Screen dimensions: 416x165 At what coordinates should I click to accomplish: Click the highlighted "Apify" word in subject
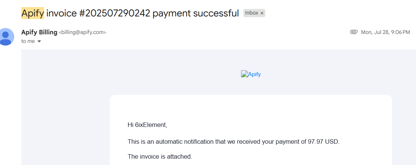(x=33, y=13)
